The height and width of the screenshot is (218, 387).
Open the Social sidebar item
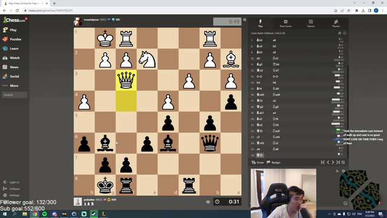11,76
